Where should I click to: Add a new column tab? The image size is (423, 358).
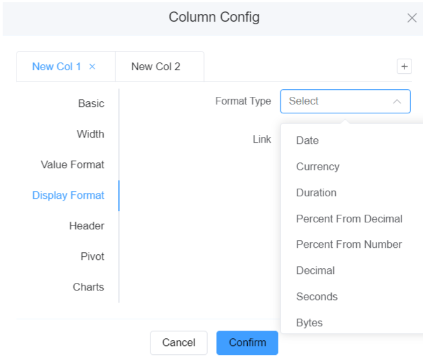coord(404,66)
